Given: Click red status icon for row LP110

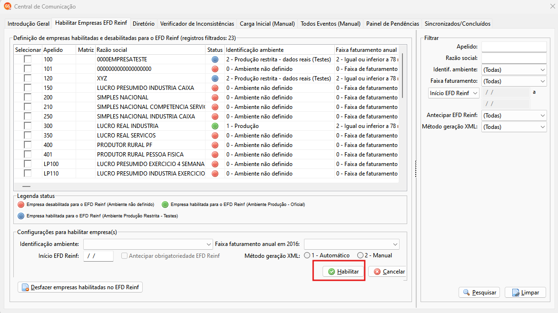Looking at the screenshot, I should click(215, 174).
